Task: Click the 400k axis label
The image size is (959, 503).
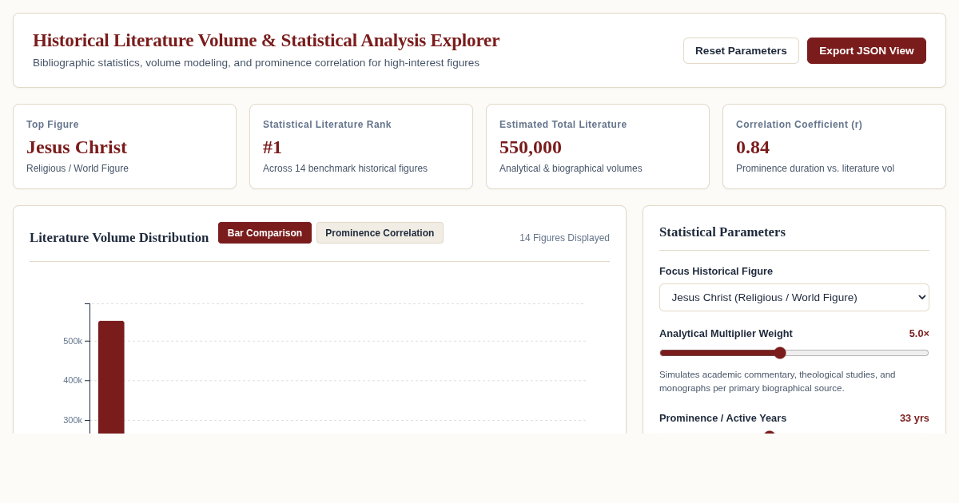Action: pos(73,380)
